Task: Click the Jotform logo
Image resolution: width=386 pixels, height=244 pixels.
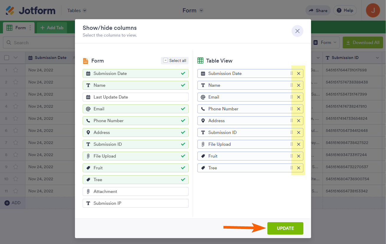Action: pos(31,11)
